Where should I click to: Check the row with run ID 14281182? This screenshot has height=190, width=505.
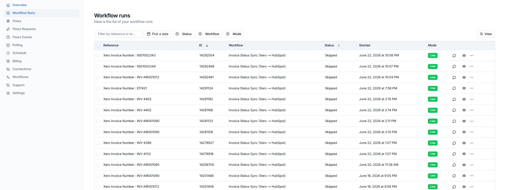point(98,99)
